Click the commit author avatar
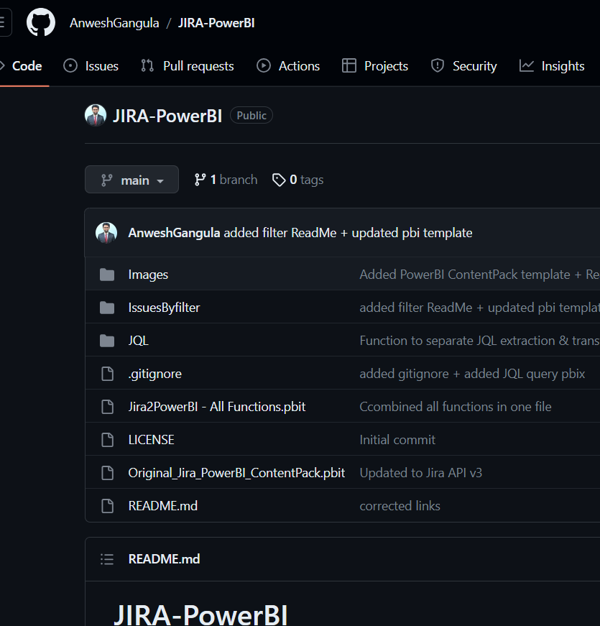 [x=106, y=233]
